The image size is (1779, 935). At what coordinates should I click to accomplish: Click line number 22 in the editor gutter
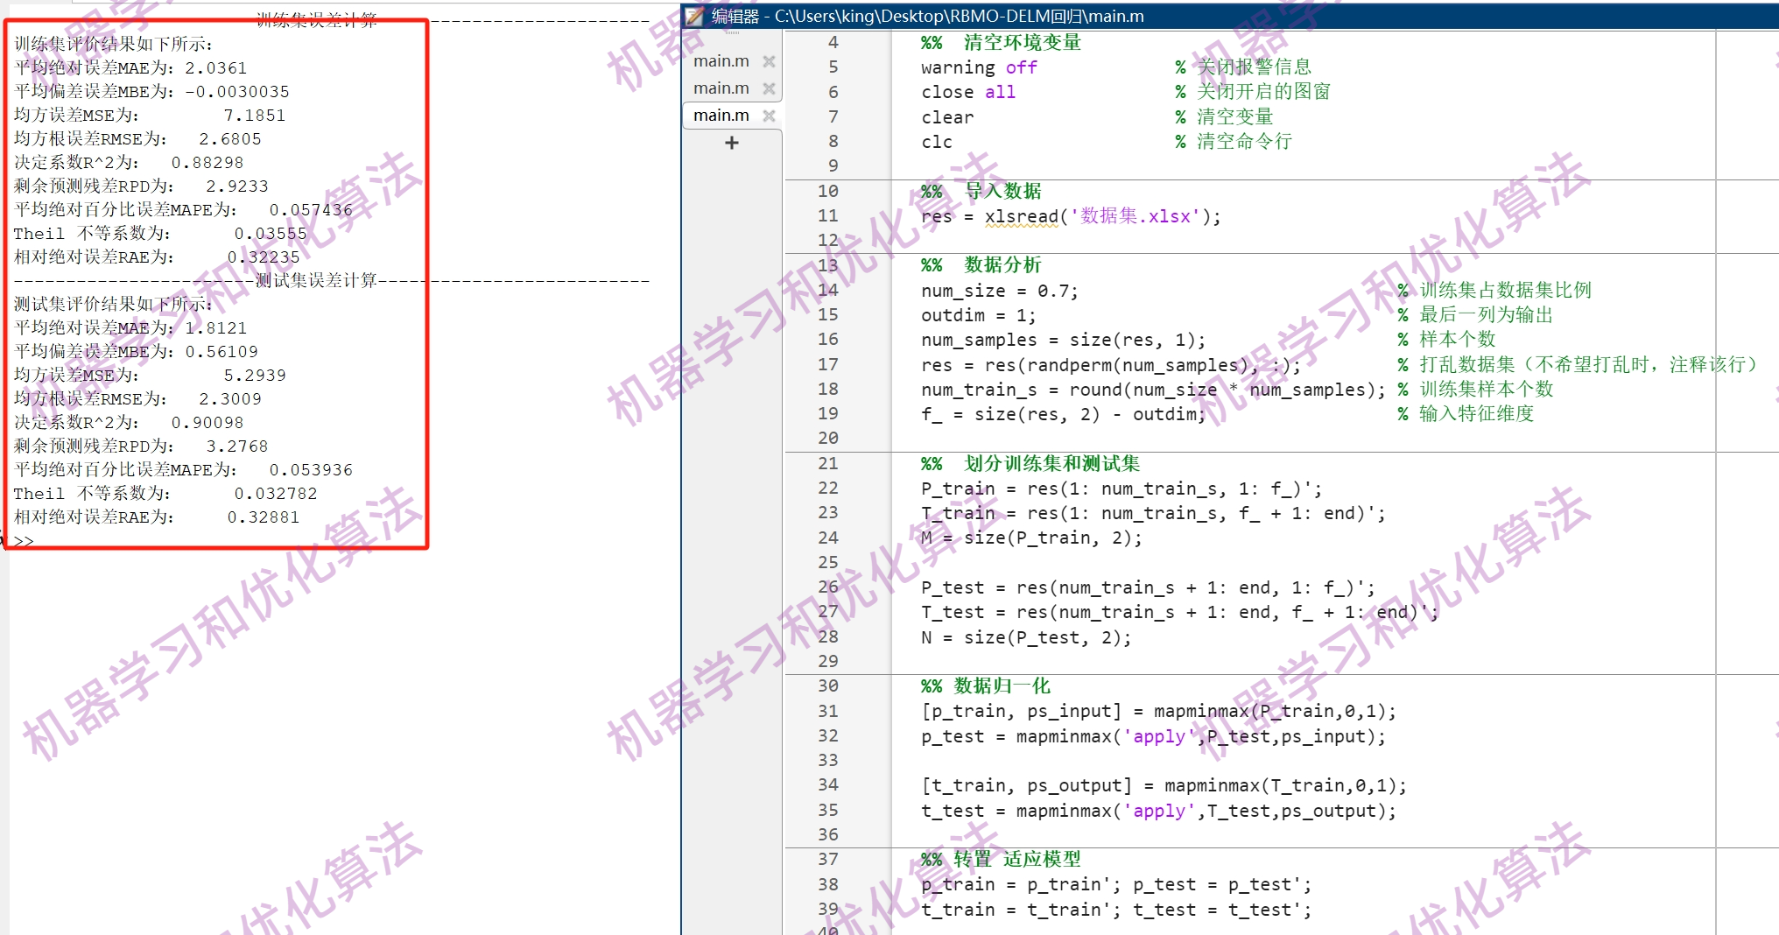pos(827,488)
